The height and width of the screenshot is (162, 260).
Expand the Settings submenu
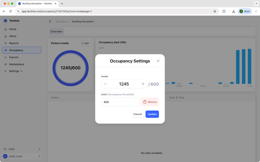point(16,71)
